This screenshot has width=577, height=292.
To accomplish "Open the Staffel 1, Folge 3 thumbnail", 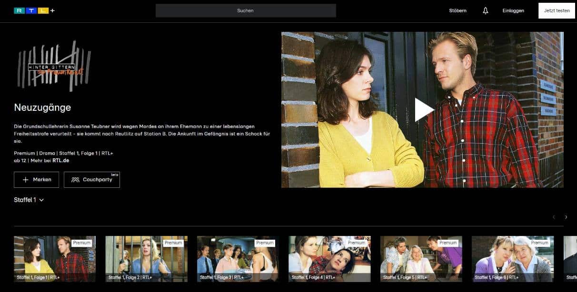I will click(238, 259).
